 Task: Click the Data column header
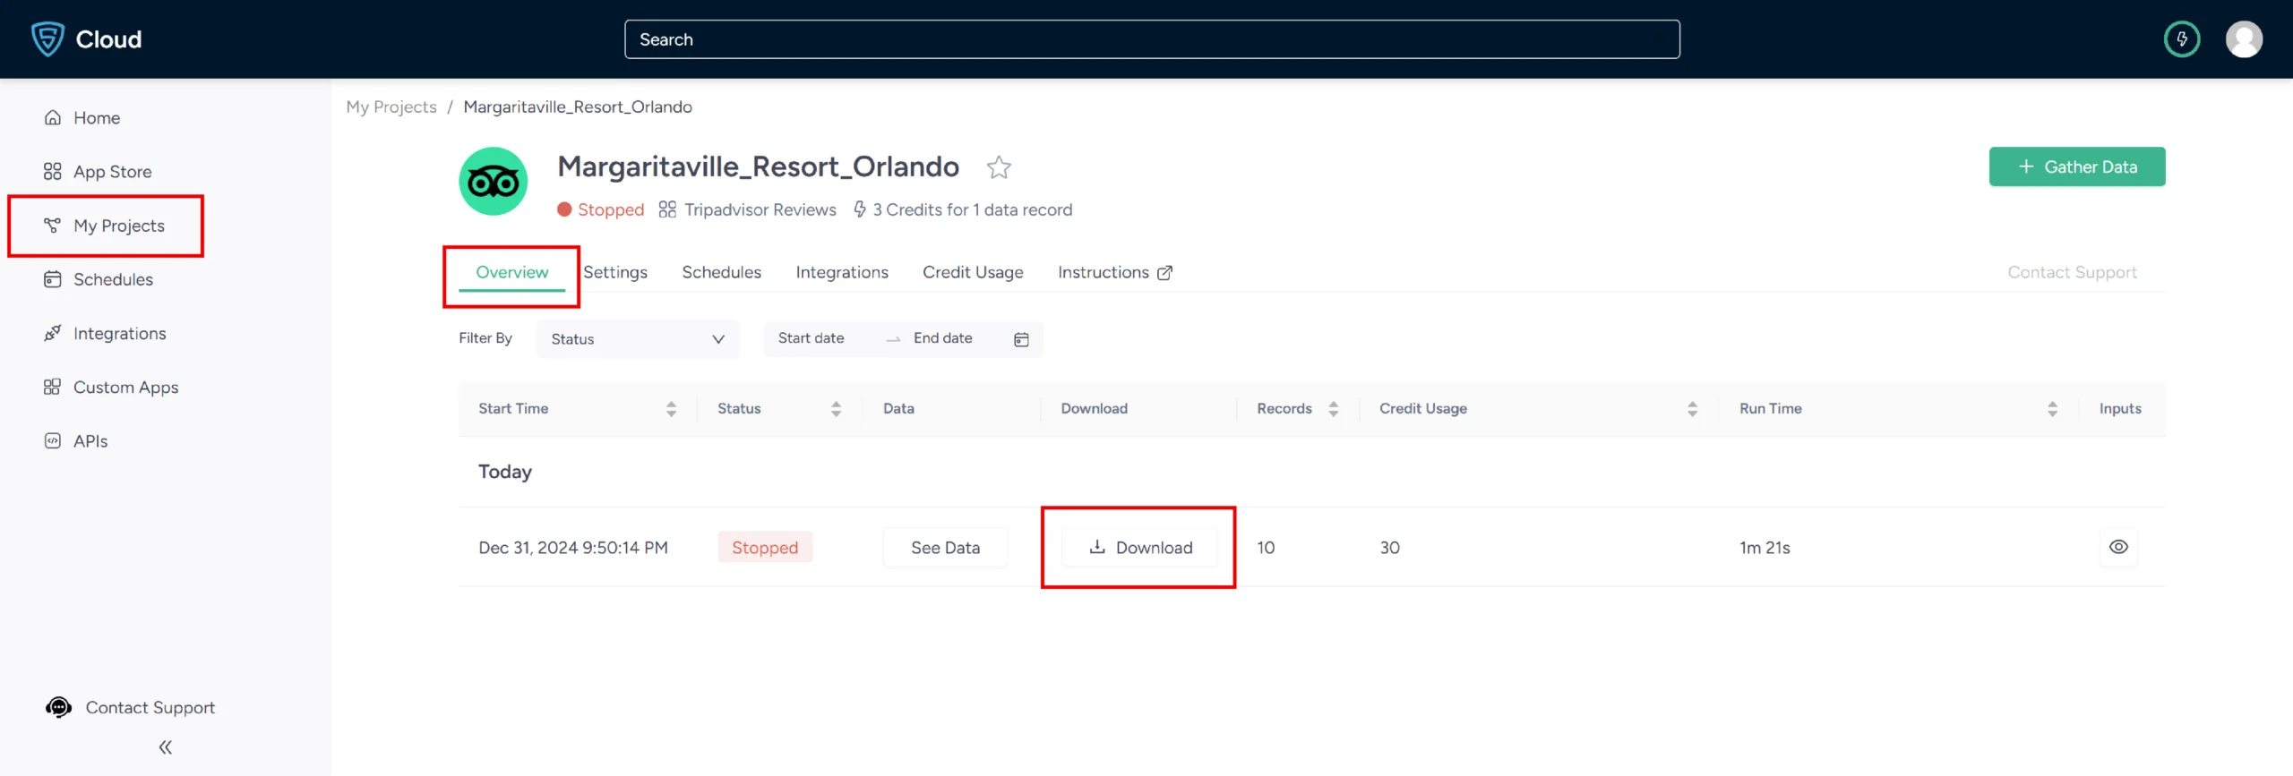898,409
